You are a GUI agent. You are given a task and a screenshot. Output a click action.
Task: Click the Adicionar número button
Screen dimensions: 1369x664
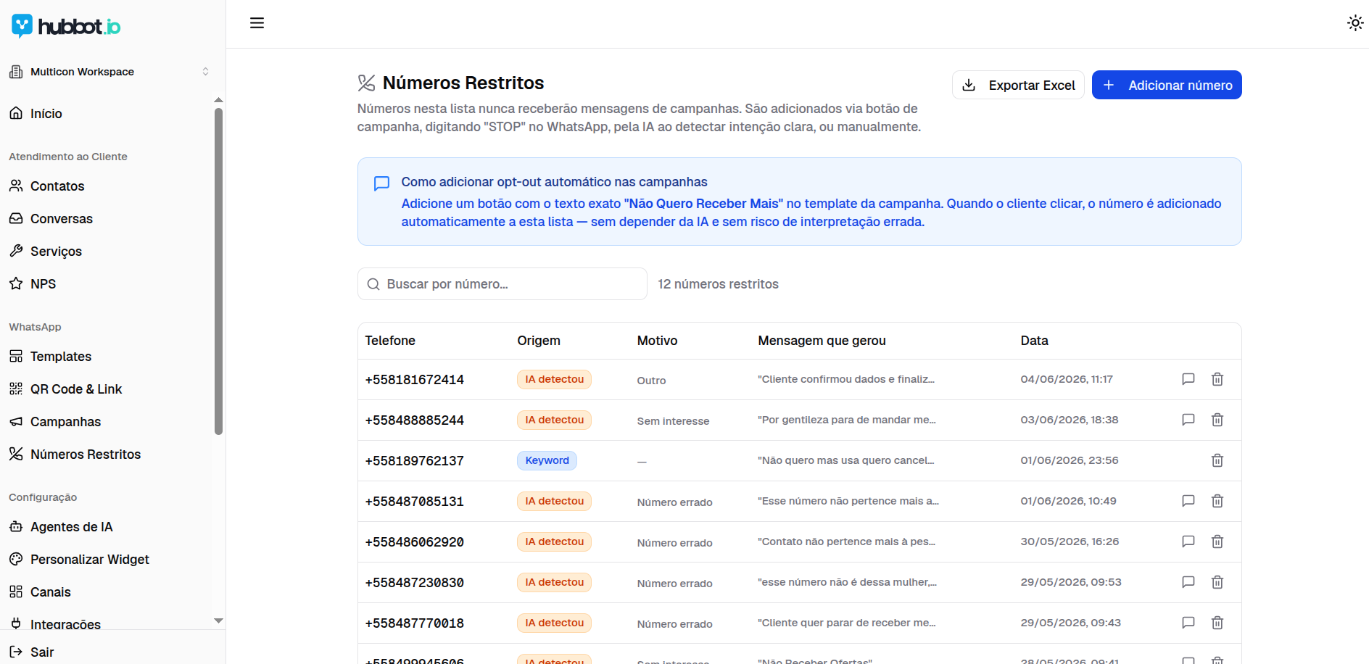point(1167,85)
